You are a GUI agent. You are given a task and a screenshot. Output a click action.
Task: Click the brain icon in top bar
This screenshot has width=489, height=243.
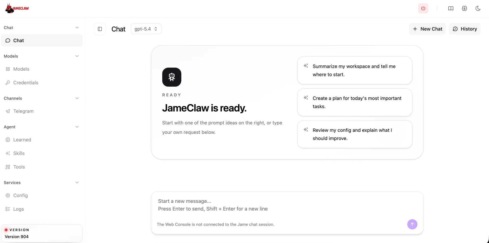click(x=464, y=8)
